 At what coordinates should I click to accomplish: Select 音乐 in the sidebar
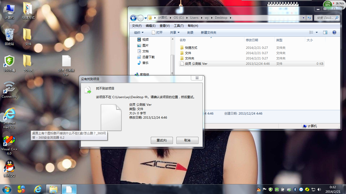(x=146, y=63)
